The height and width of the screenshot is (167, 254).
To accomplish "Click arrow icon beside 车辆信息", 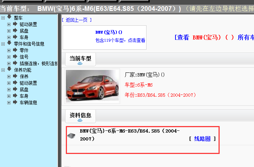I will pyautogui.click(x=15, y=102).
